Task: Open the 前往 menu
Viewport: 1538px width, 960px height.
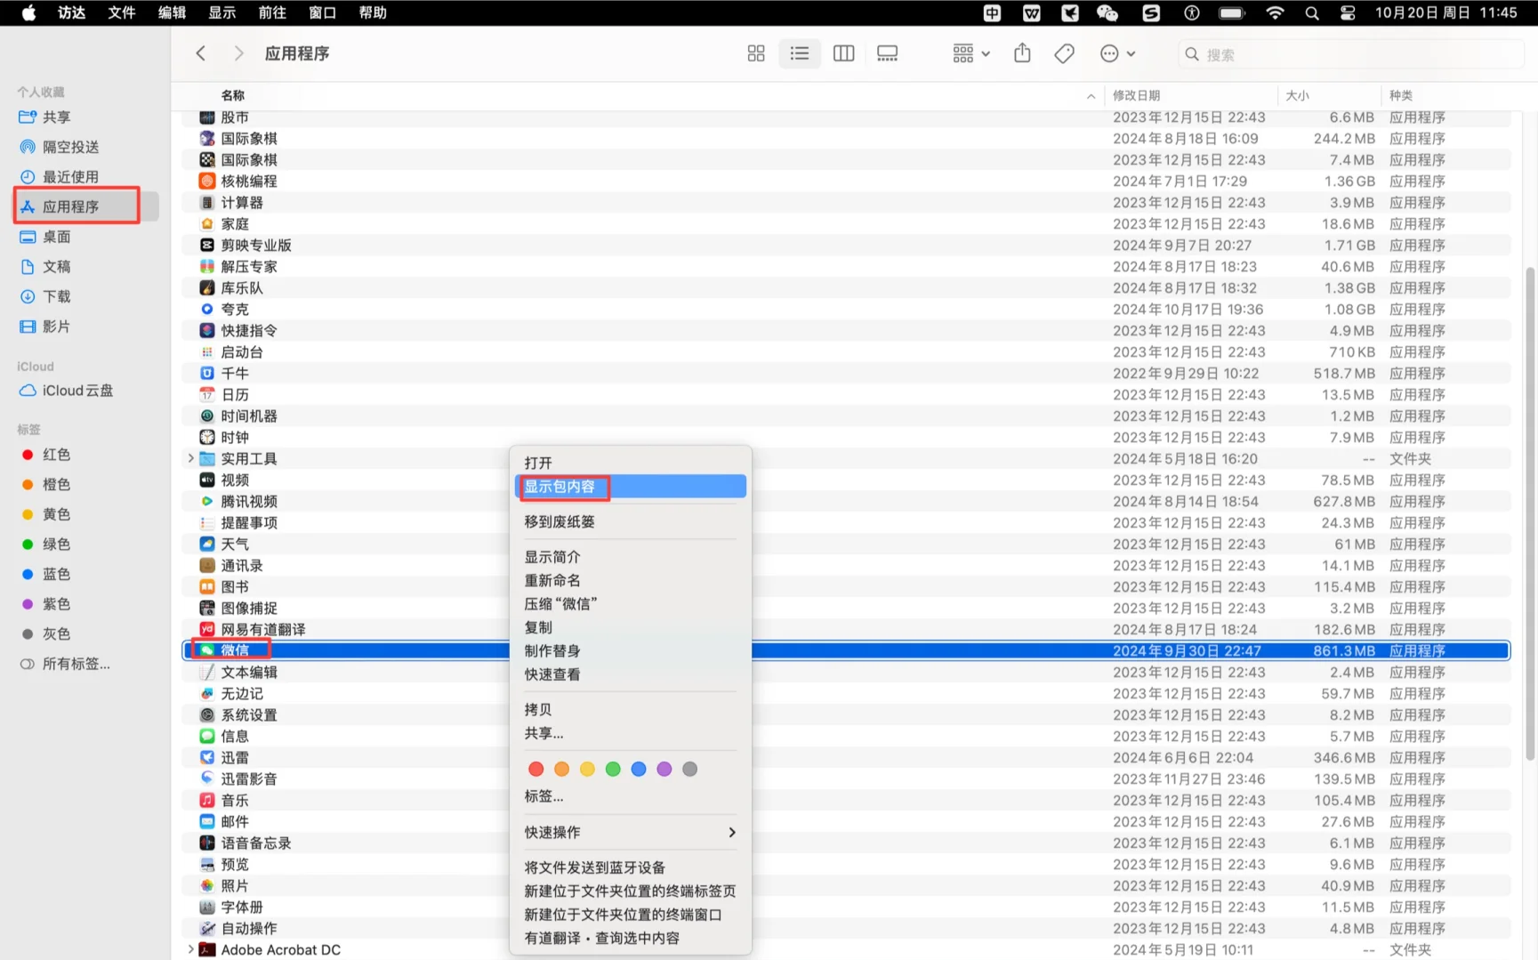Action: click(272, 12)
